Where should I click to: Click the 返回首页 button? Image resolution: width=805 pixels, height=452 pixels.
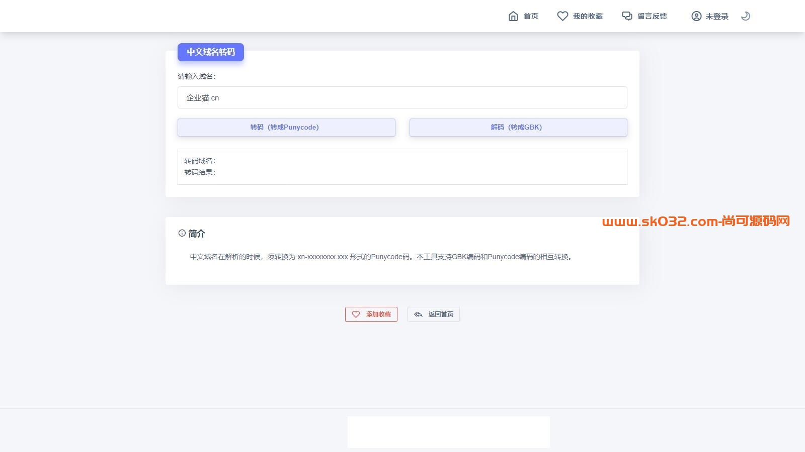(433, 314)
